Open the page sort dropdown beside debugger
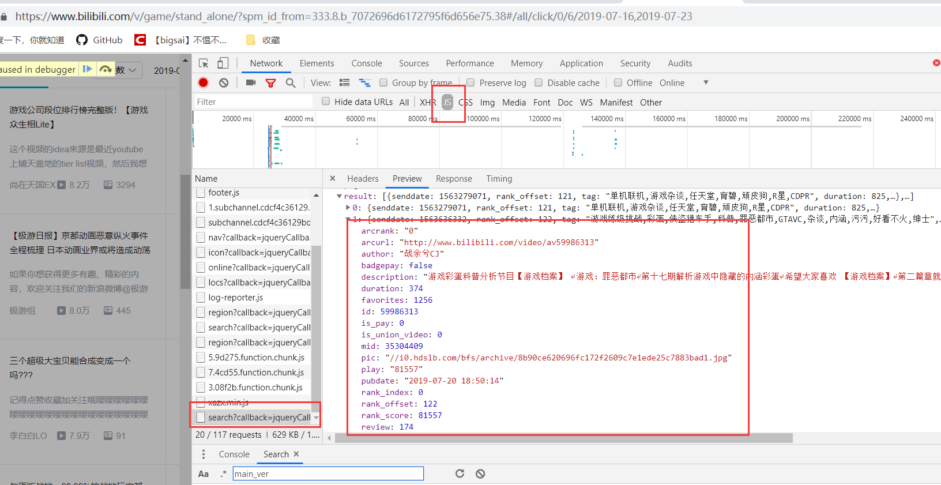 pyautogui.click(x=129, y=70)
